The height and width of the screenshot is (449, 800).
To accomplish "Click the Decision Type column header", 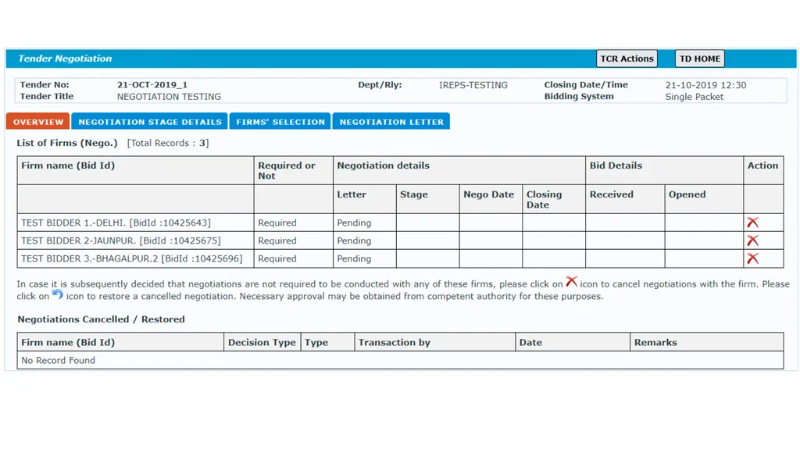I will pos(262,342).
